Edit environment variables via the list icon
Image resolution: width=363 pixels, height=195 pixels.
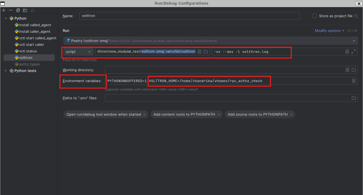[354, 81]
